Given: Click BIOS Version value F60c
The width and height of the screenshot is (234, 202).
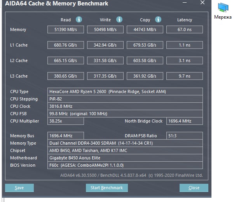Looking at the screenshot, I should [125, 165].
